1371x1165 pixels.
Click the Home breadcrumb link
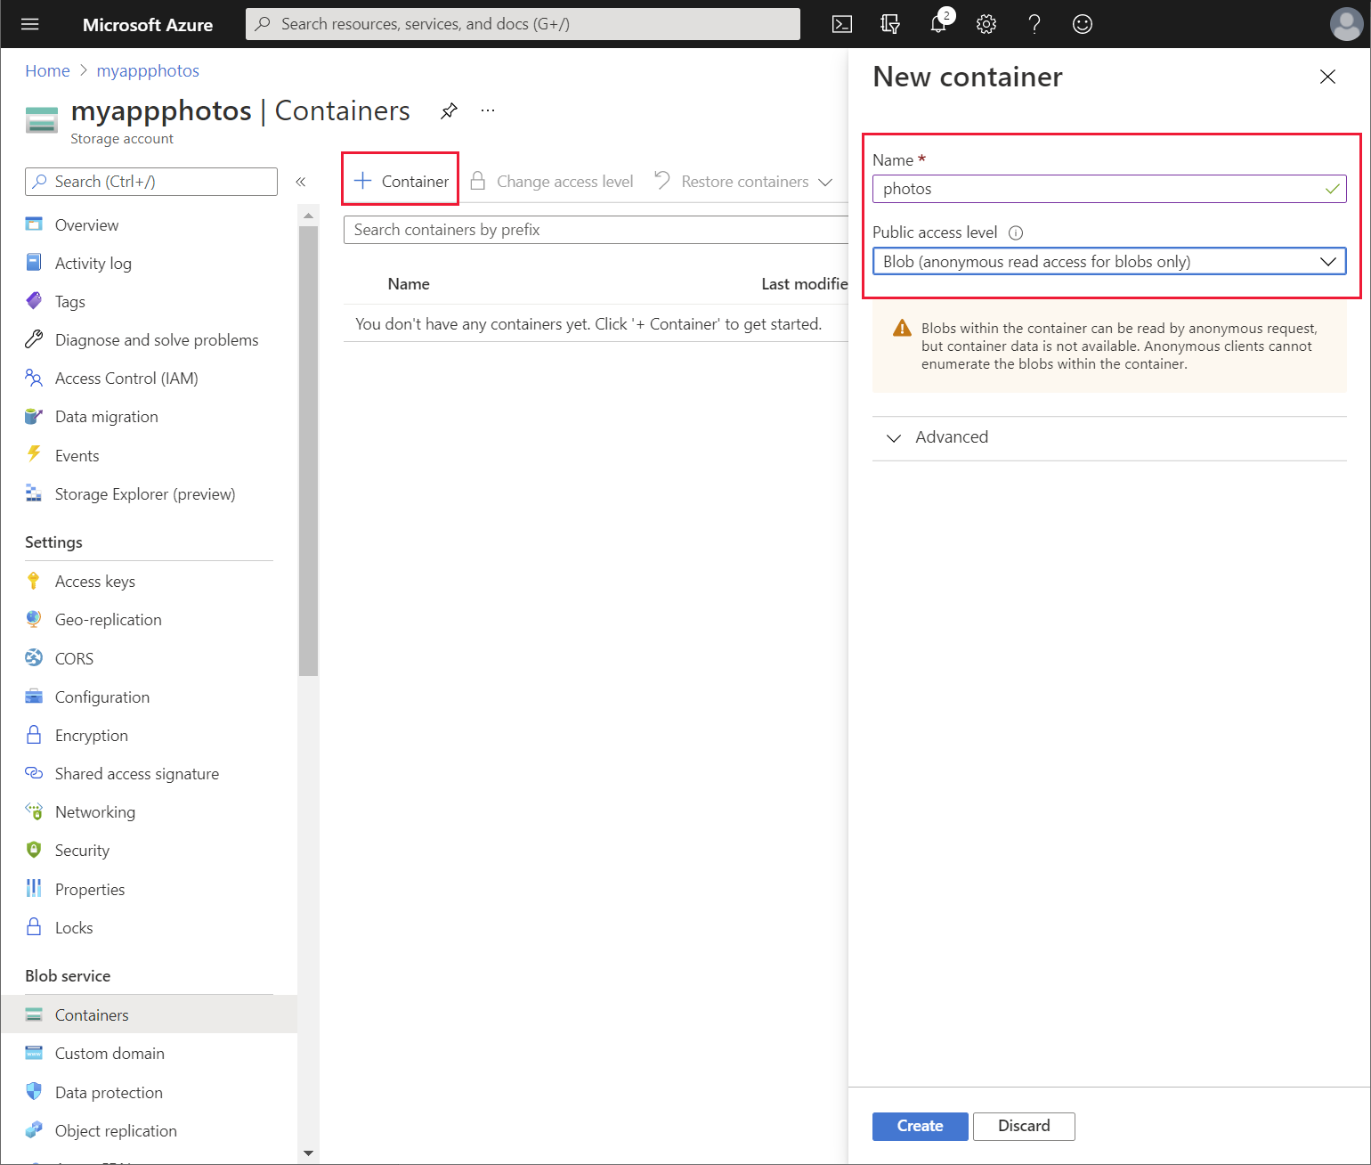(x=47, y=70)
